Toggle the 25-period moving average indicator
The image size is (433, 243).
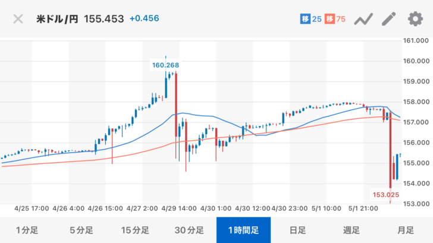(x=310, y=19)
